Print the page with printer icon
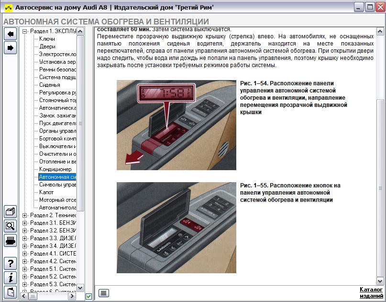The image size is (386, 302). pos(11,240)
